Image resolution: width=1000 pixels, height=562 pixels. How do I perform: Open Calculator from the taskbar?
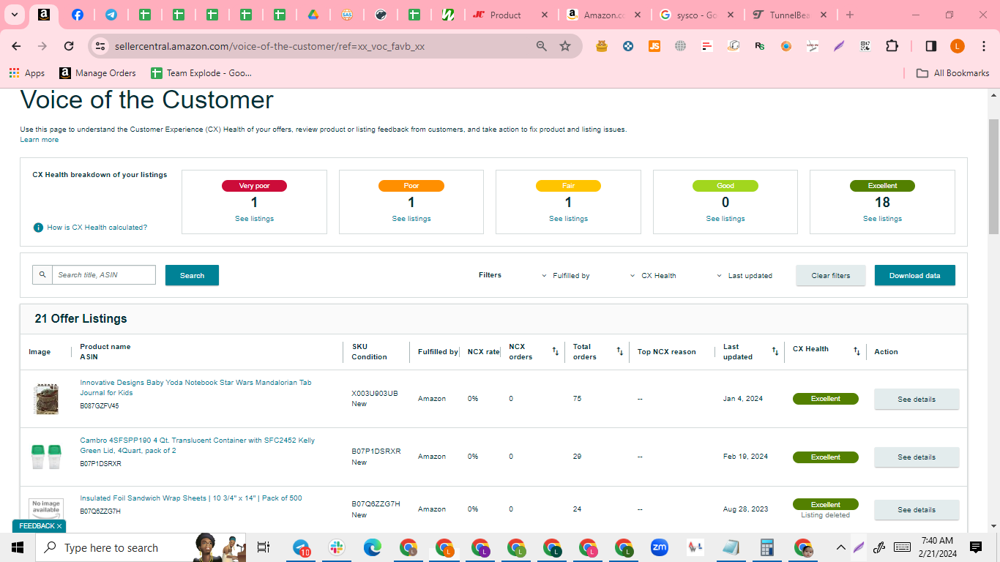767,547
